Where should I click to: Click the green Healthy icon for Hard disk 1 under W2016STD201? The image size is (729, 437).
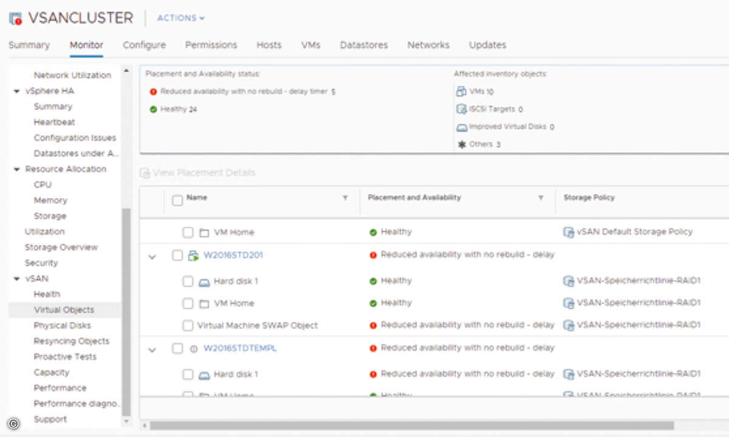pos(373,281)
